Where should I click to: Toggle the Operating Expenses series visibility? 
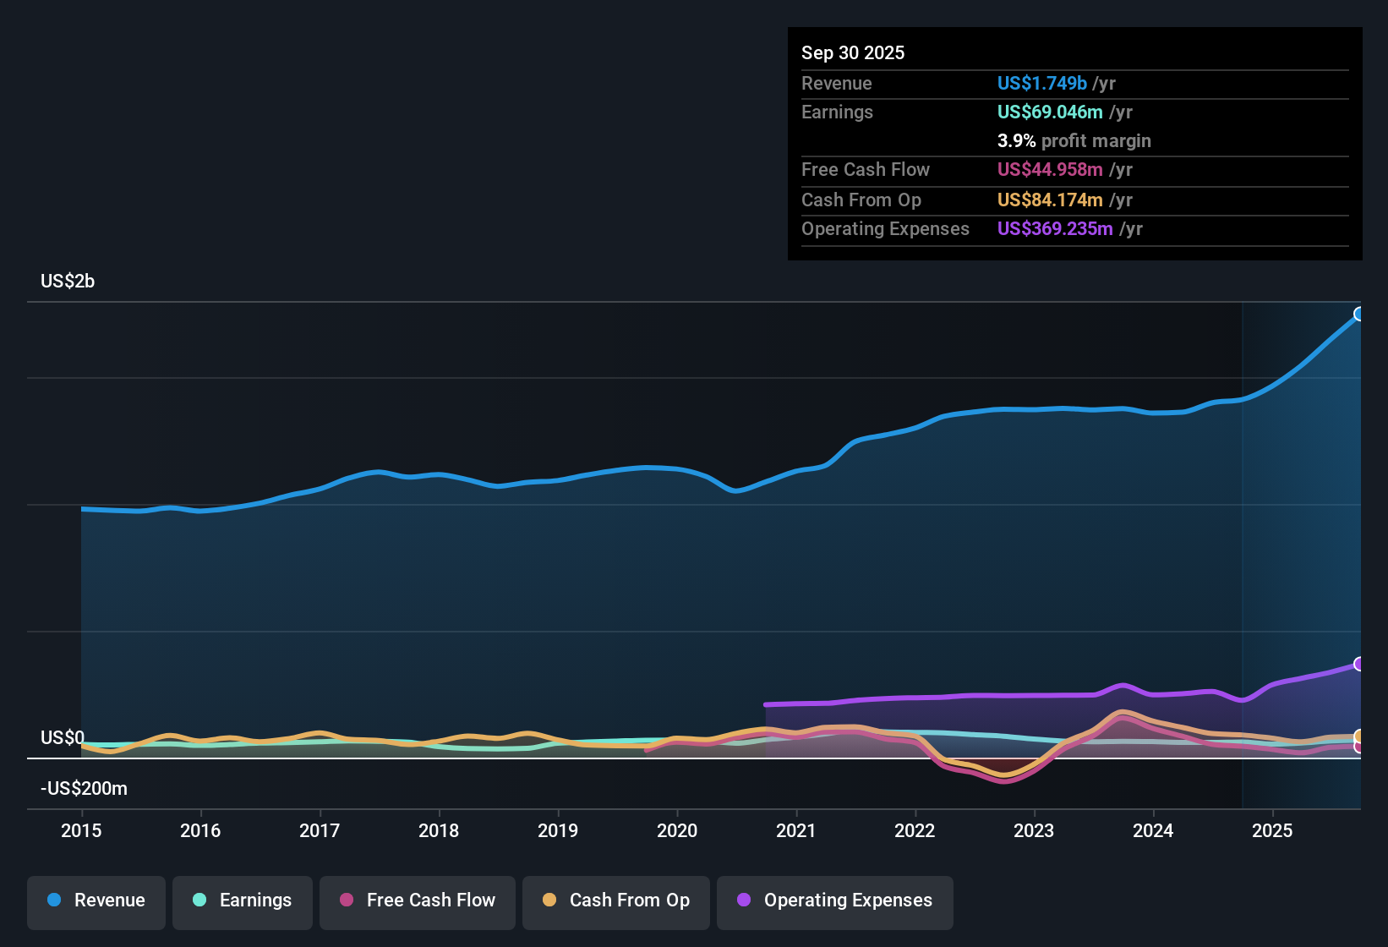tap(834, 901)
